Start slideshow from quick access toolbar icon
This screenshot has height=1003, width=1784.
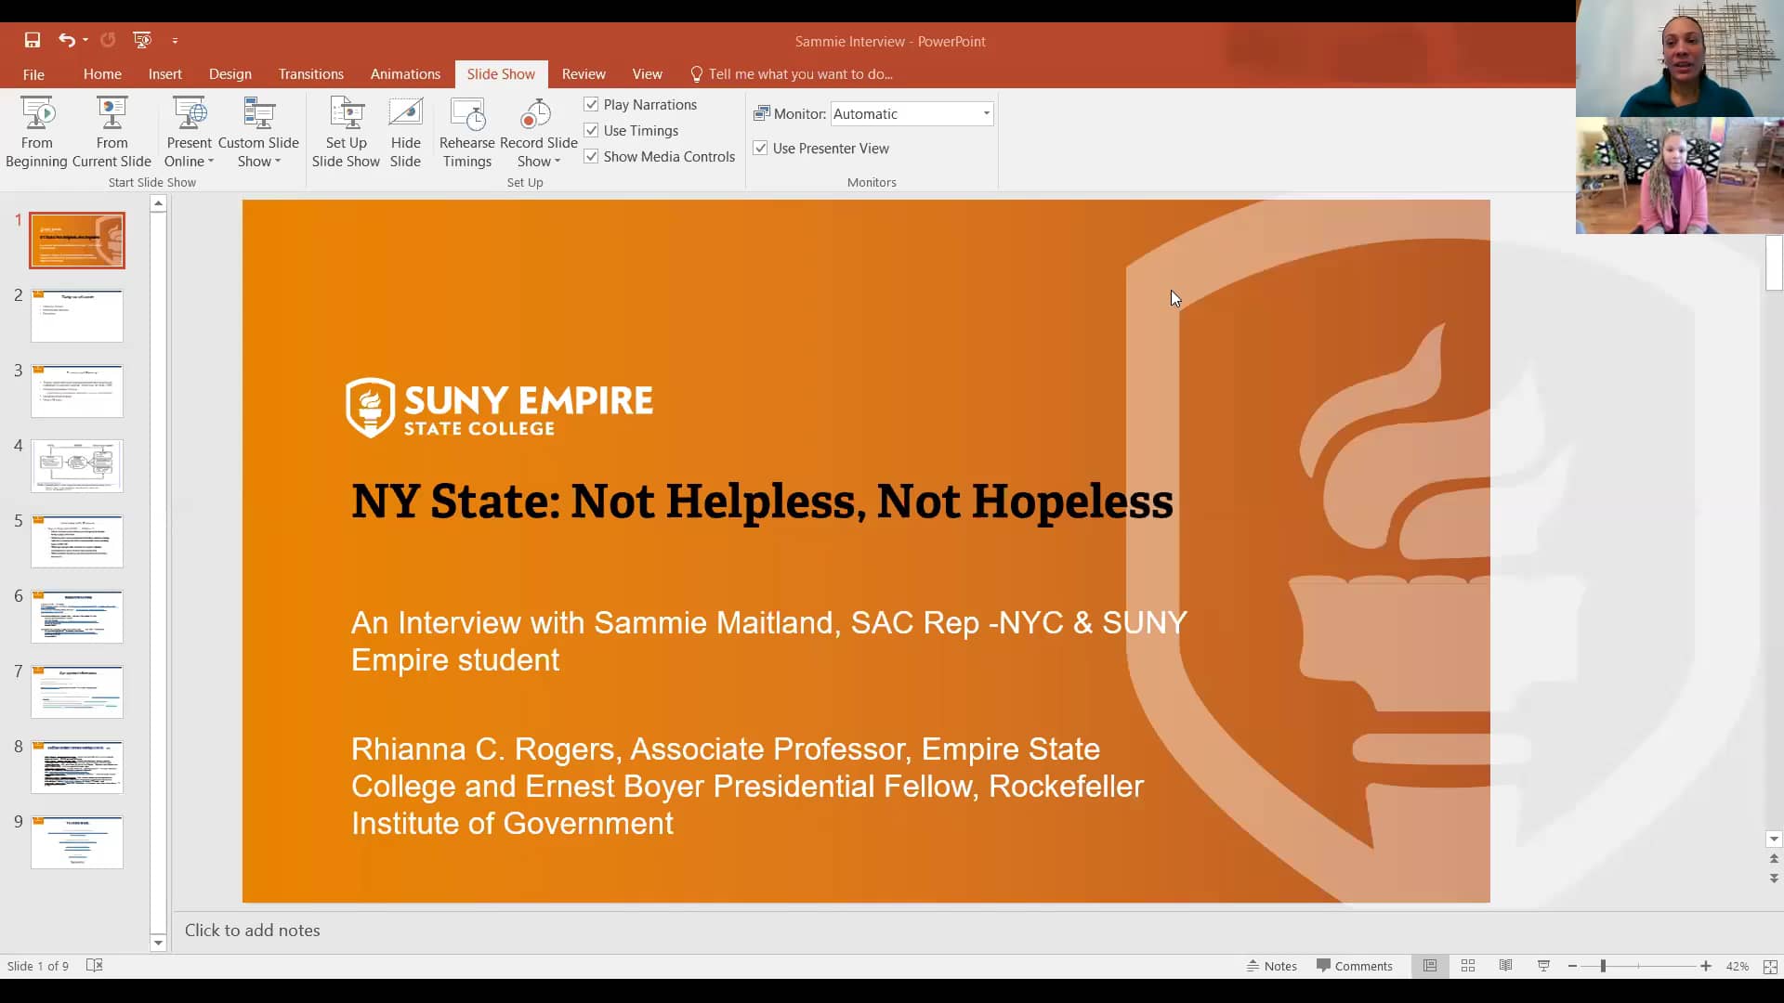tap(142, 40)
